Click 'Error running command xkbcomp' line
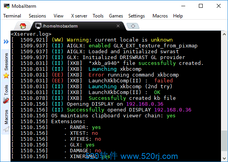Image resolution: width=228 pixels, height=162 pixels. pyautogui.click(x=133, y=75)
